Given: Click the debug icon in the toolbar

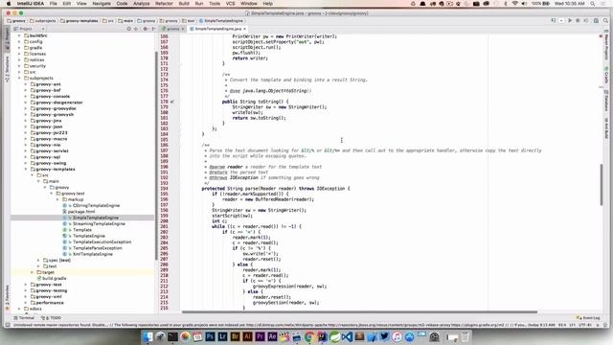Looking at the screenshot, I should [578, 20].
